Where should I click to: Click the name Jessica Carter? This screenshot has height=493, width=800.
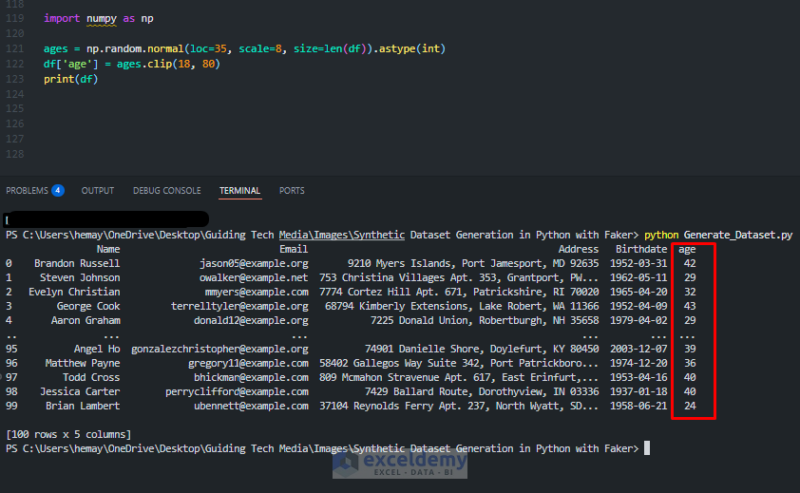pyautogui.click(x=80, y=392)
